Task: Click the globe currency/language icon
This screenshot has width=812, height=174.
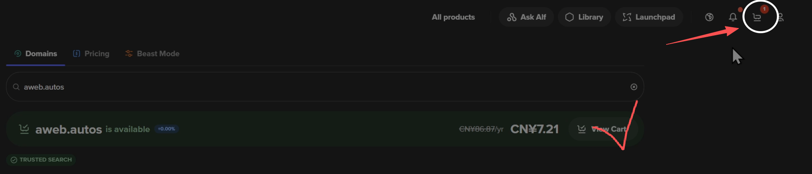Action: pyautogui.click(x=709, y=17)
